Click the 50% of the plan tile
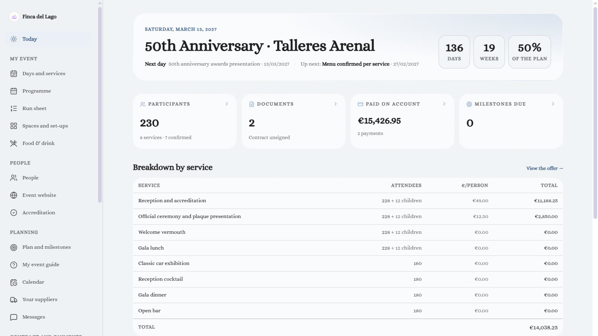The width and height of the screenshot is (598, 336). pos(529,52)
